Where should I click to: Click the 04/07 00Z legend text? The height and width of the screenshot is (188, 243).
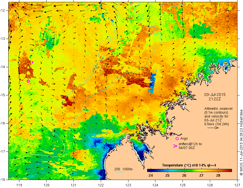click(187, 148)
